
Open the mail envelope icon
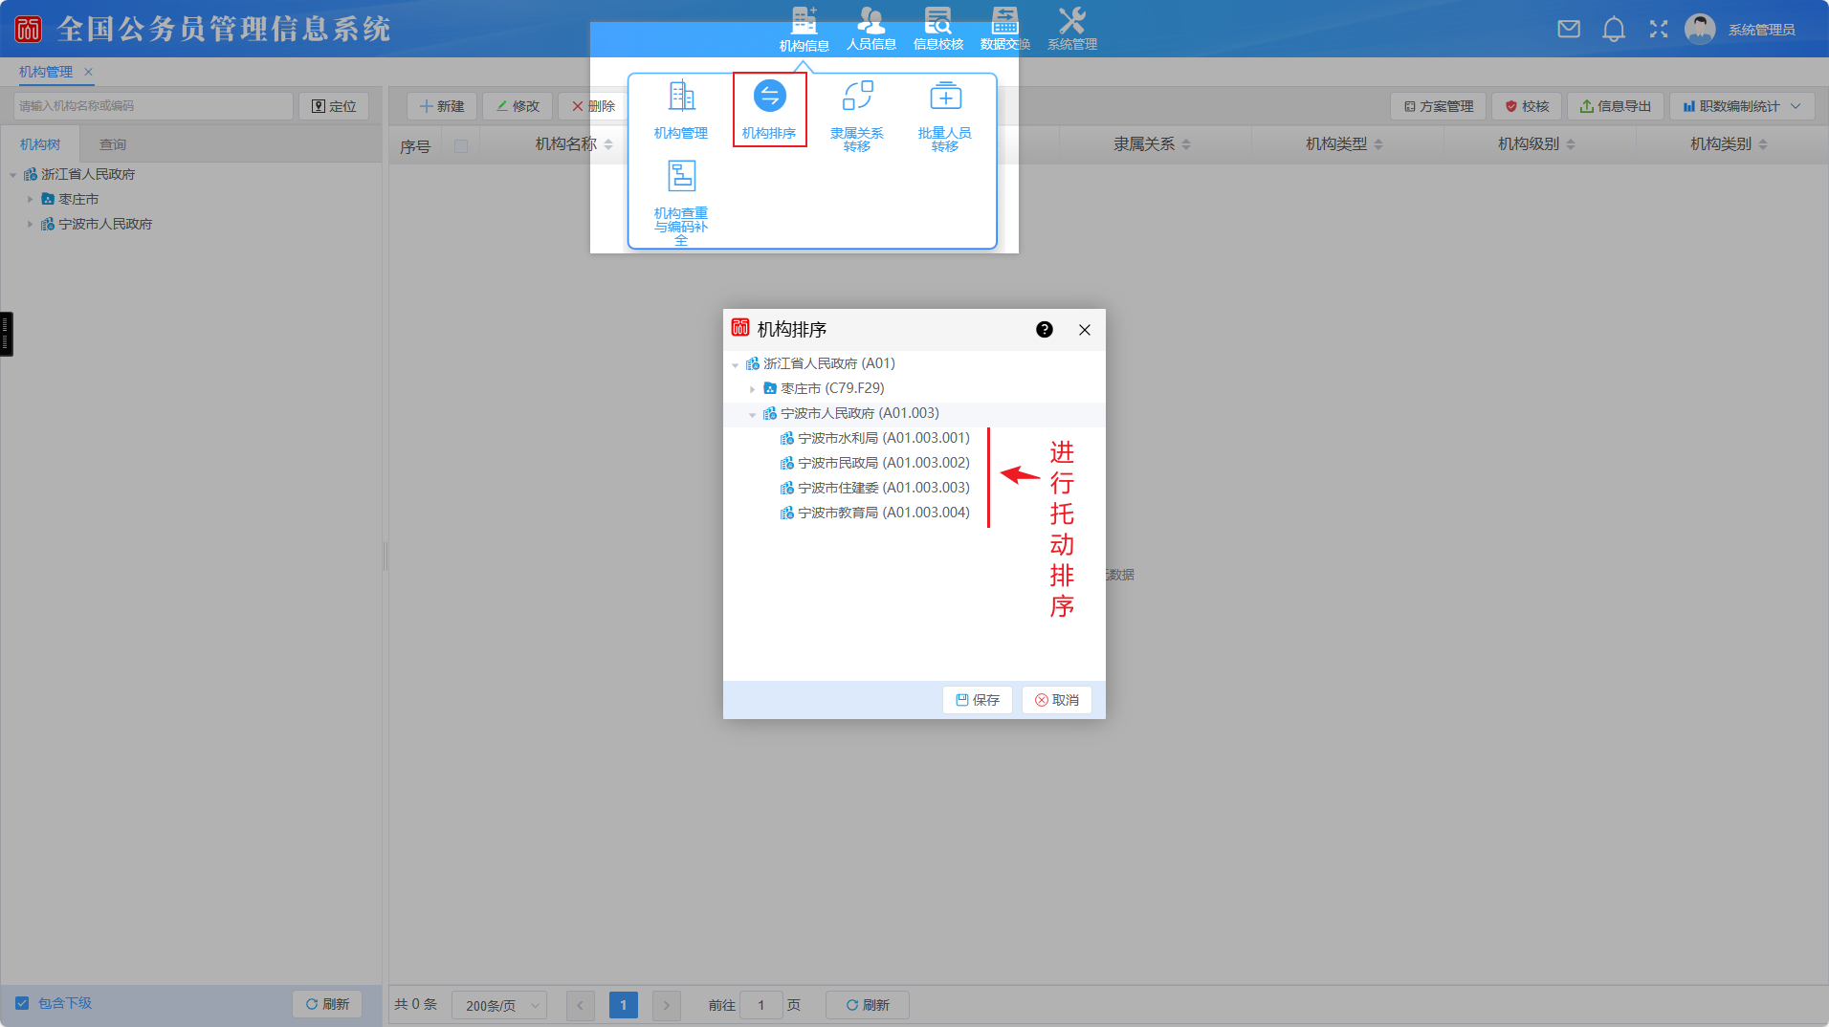[1569, 30]
